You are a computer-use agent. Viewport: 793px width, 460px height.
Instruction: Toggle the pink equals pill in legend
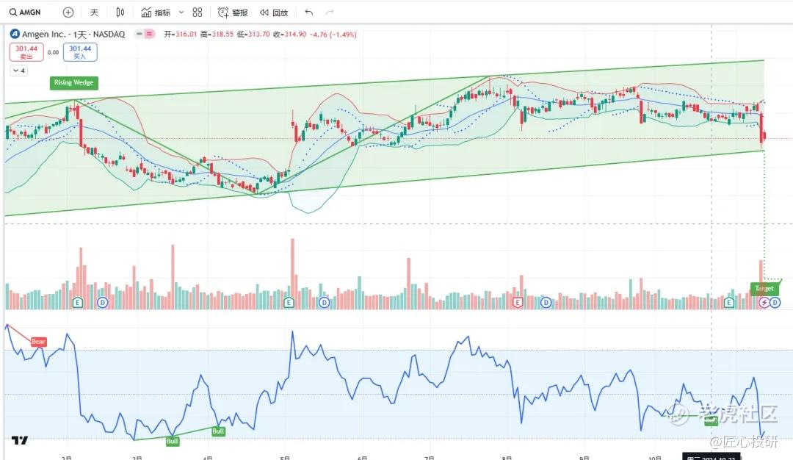click(x=150, y=34)
